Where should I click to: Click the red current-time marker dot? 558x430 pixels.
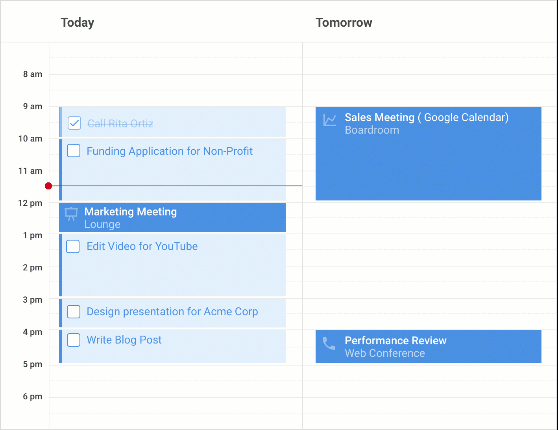coord(48,186)
